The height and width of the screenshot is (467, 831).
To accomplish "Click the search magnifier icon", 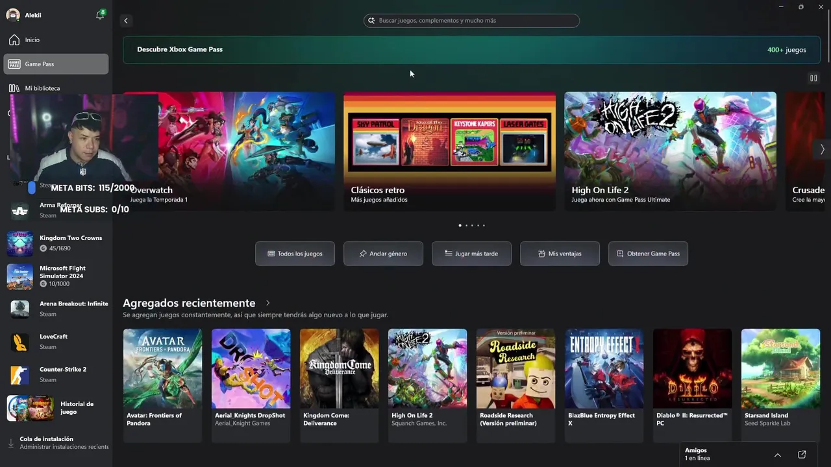I will coord(371,21).
